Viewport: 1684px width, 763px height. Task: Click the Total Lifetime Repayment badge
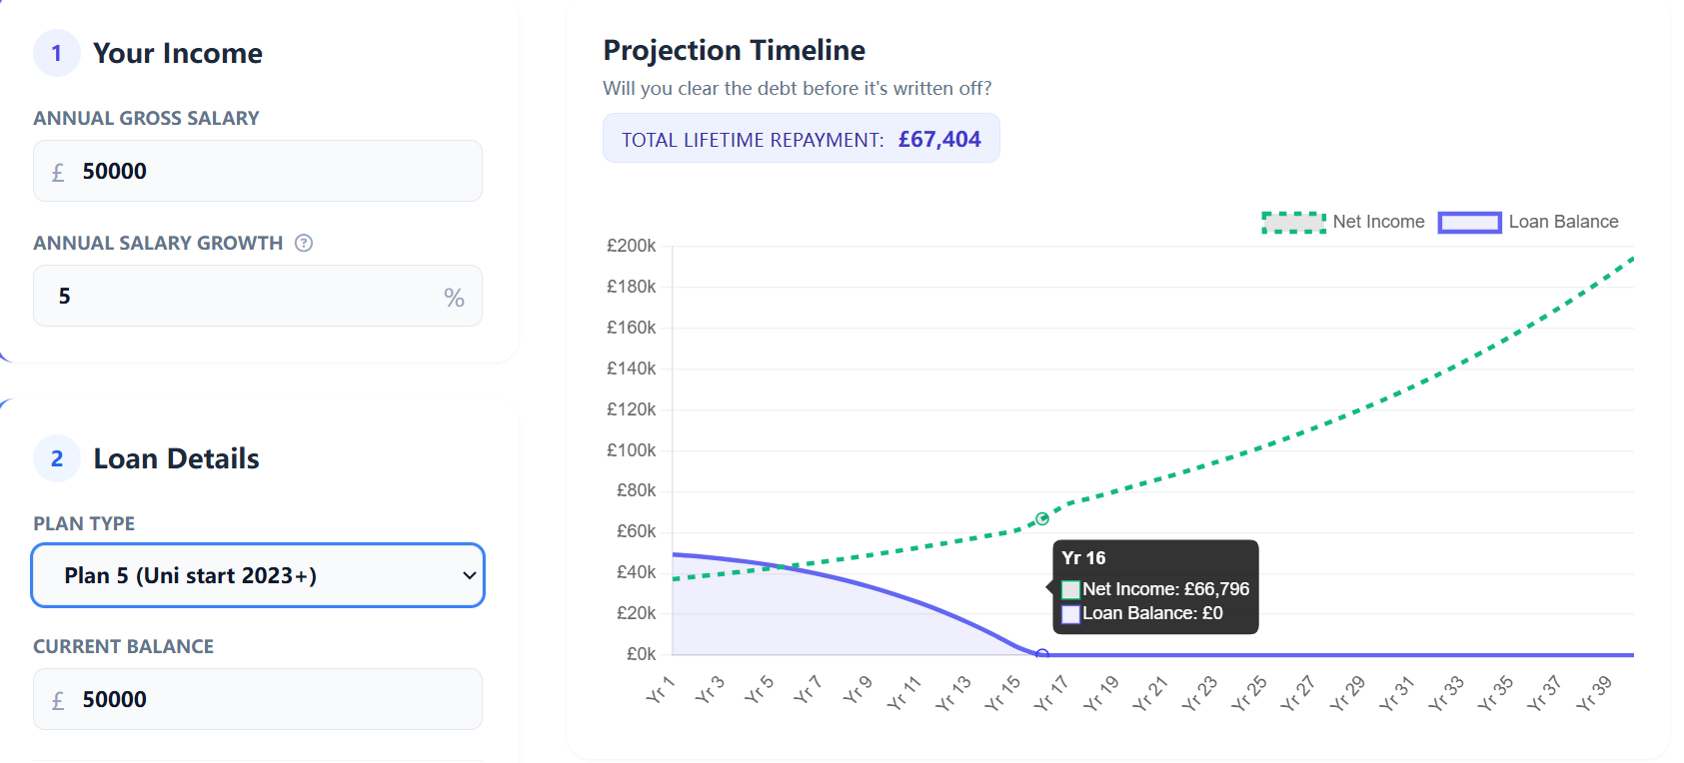coord(801,139)
